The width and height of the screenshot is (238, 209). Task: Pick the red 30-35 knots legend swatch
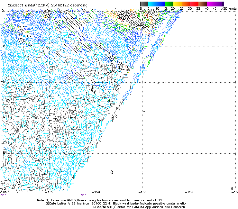[x=194, y=4]
